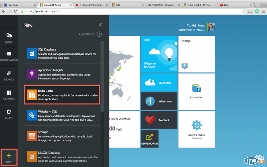Click the user profile photo

point(211,27)
